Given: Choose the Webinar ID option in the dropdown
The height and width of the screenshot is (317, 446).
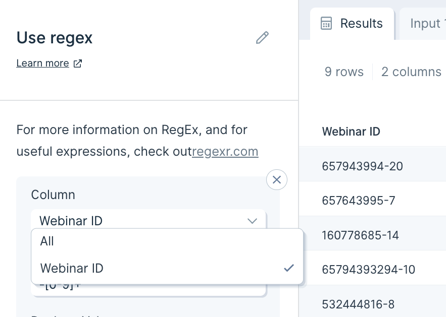Looking at the screenshot, I should [167, 268].
